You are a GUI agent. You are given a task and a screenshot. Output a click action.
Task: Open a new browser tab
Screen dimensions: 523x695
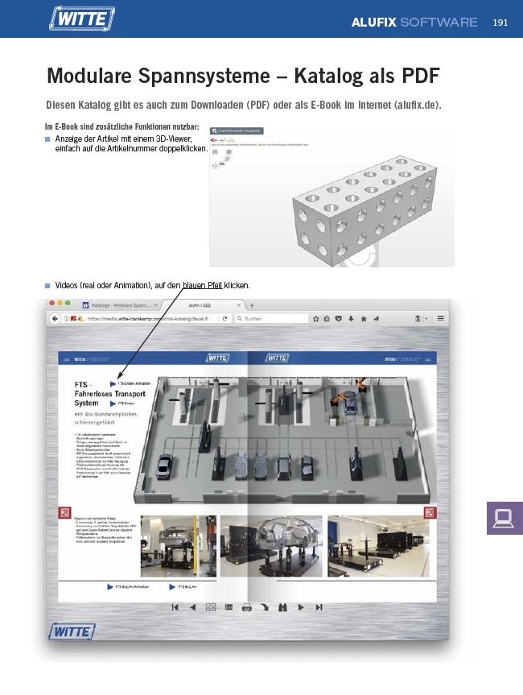coord(252,305)
